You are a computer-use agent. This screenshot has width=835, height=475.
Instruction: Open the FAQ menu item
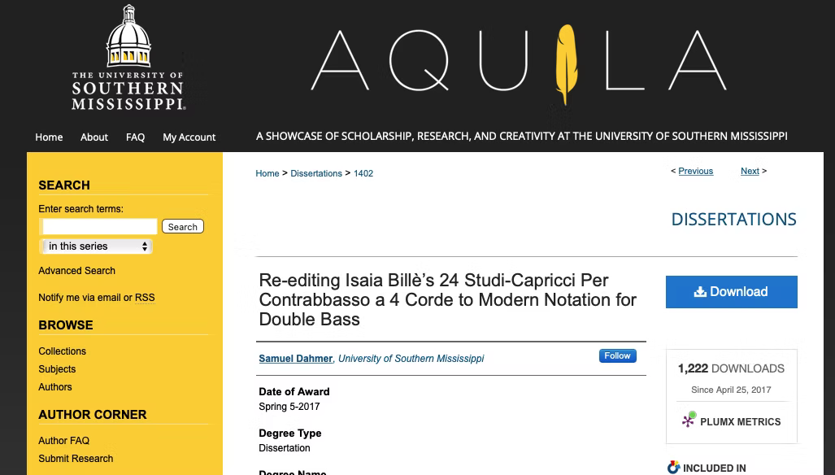[135, 137]
